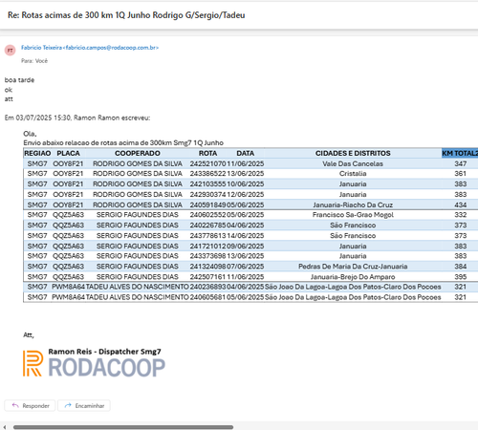Click the FT sender avatar

[x=11, y=50]
